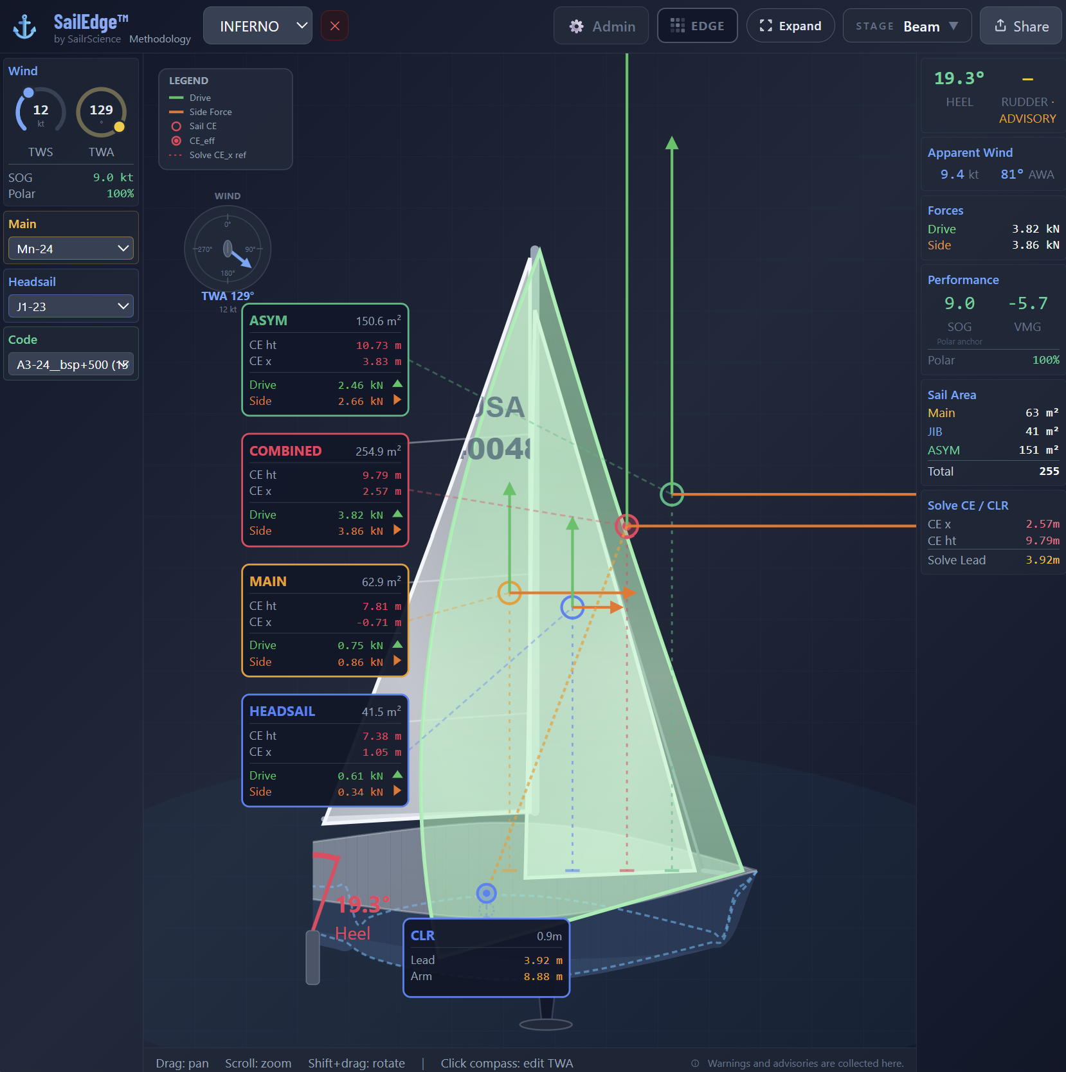This screenshot has height=1072, width=1066.
Task: Click the Apparent Wind heading
Action: click(x=970, y=153)
